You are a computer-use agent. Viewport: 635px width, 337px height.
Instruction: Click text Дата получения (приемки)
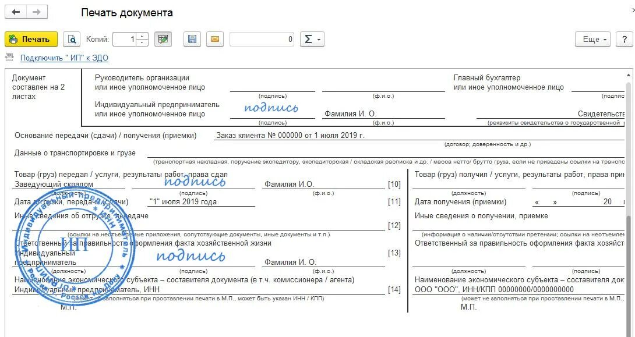click(x=460, y=201)
